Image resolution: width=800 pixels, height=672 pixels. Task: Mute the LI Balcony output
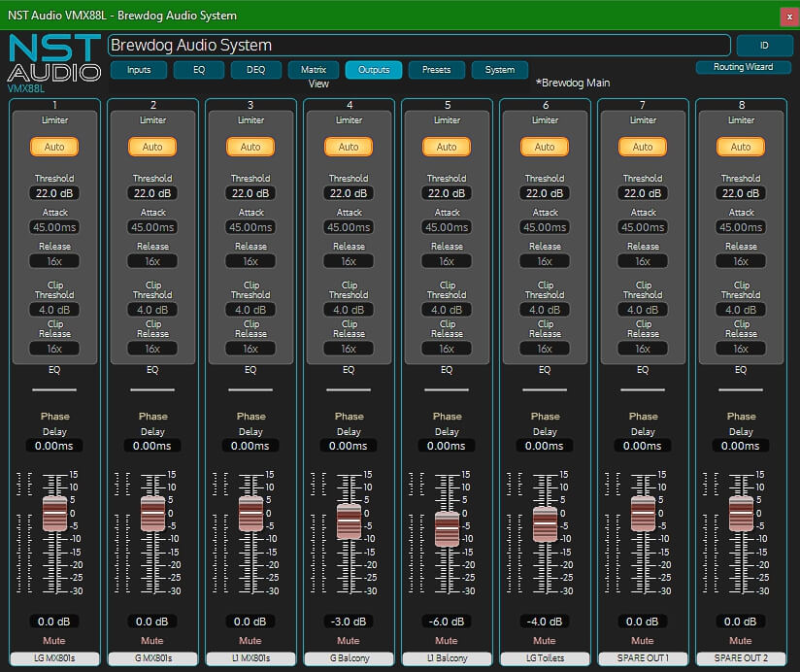447,640
